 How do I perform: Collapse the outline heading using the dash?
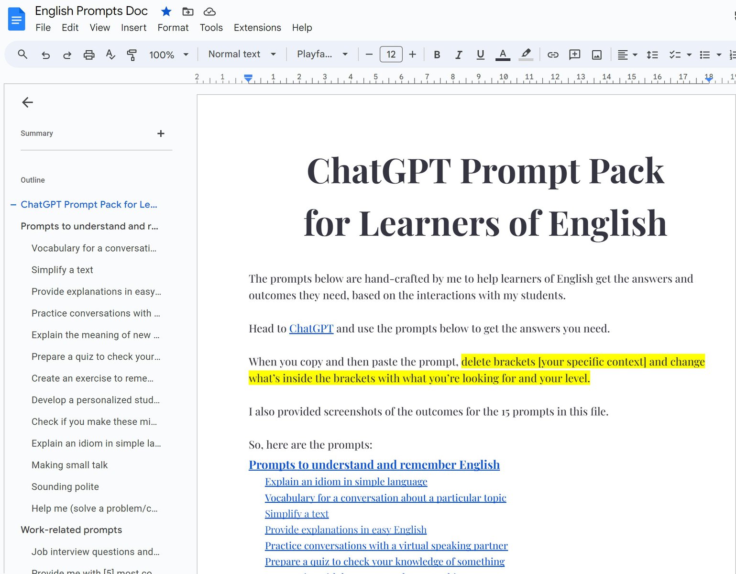(13, 204)
